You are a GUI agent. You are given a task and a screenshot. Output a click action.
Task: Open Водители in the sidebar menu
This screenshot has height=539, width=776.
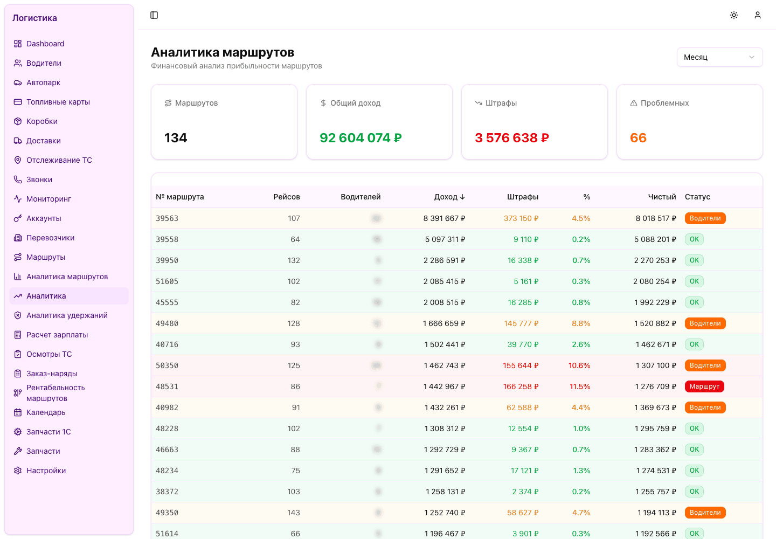point(69,63)
